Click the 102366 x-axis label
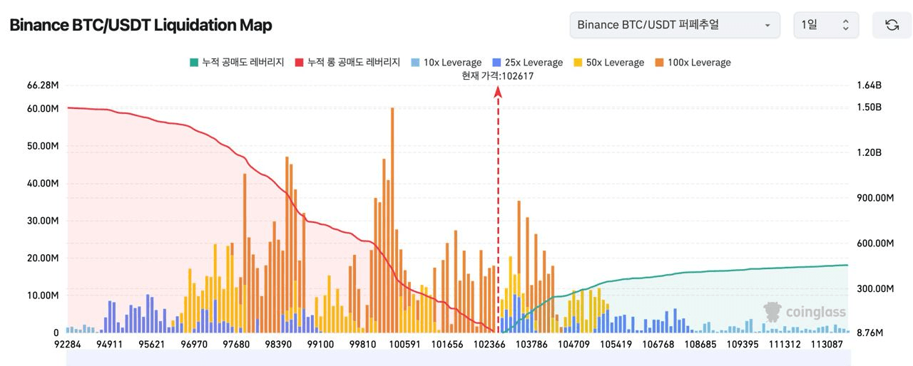The height and width of the screenshot is (366, 913). tap(490, 345)
